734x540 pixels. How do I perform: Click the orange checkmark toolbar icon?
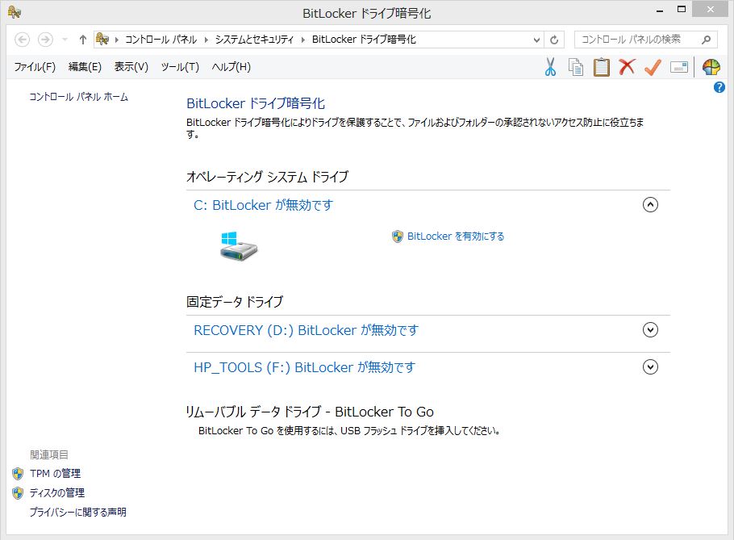coord(653,67)
